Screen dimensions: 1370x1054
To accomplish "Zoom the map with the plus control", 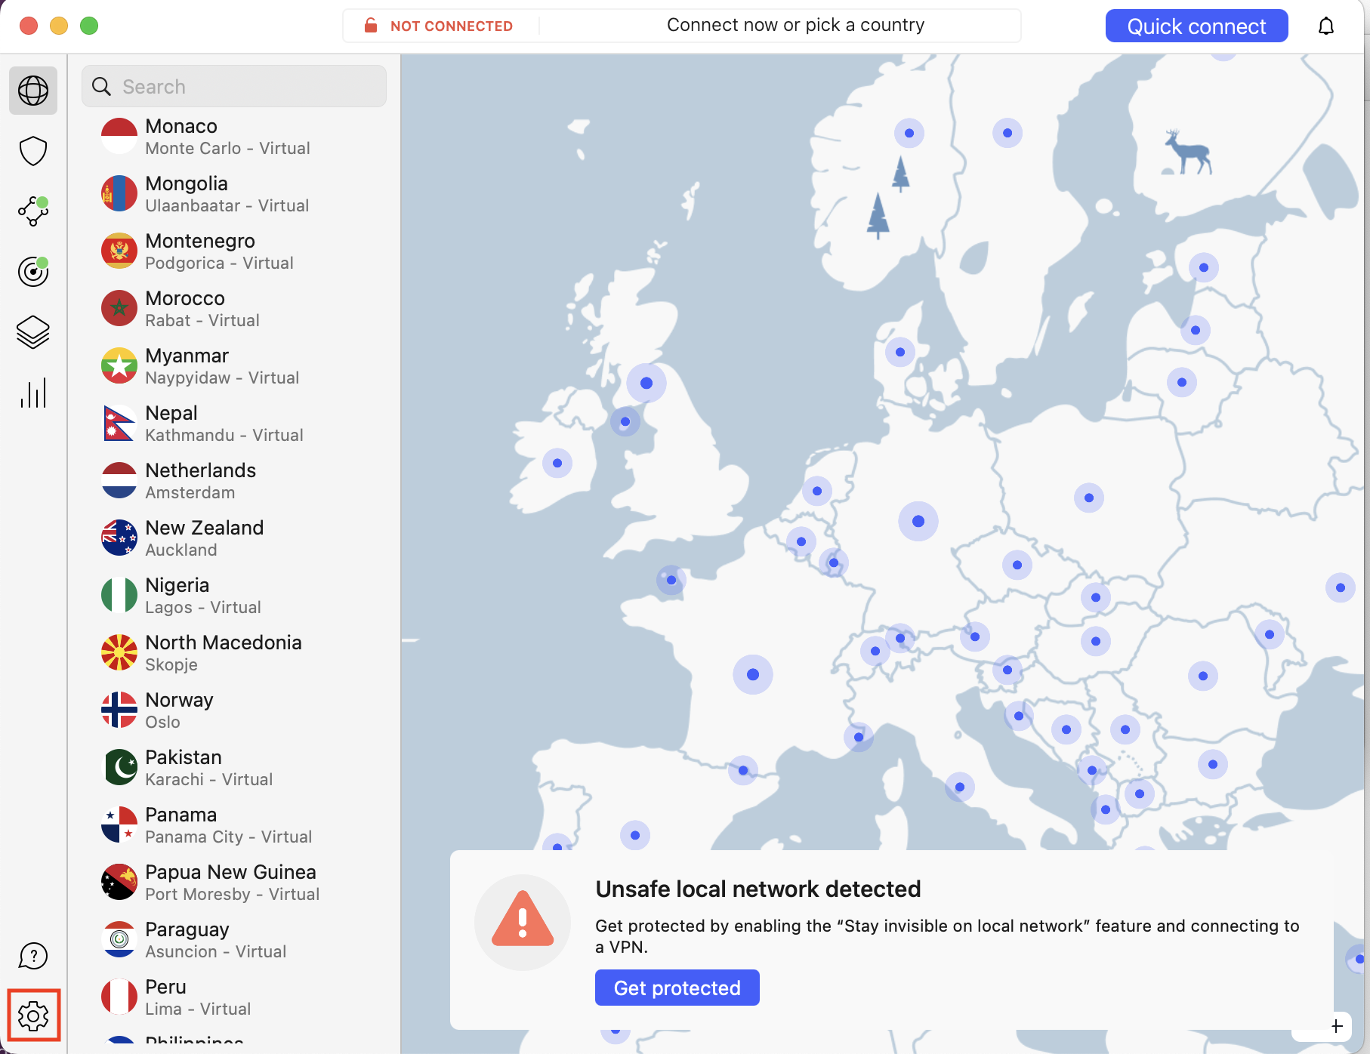I will pyautogui.click(x=1335, y=1025).
